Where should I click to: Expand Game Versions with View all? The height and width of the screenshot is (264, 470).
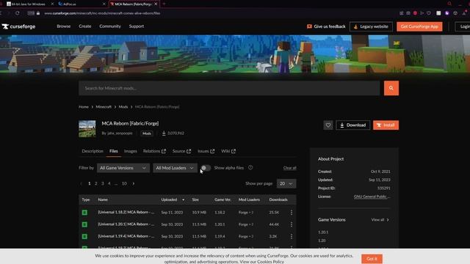380,220
